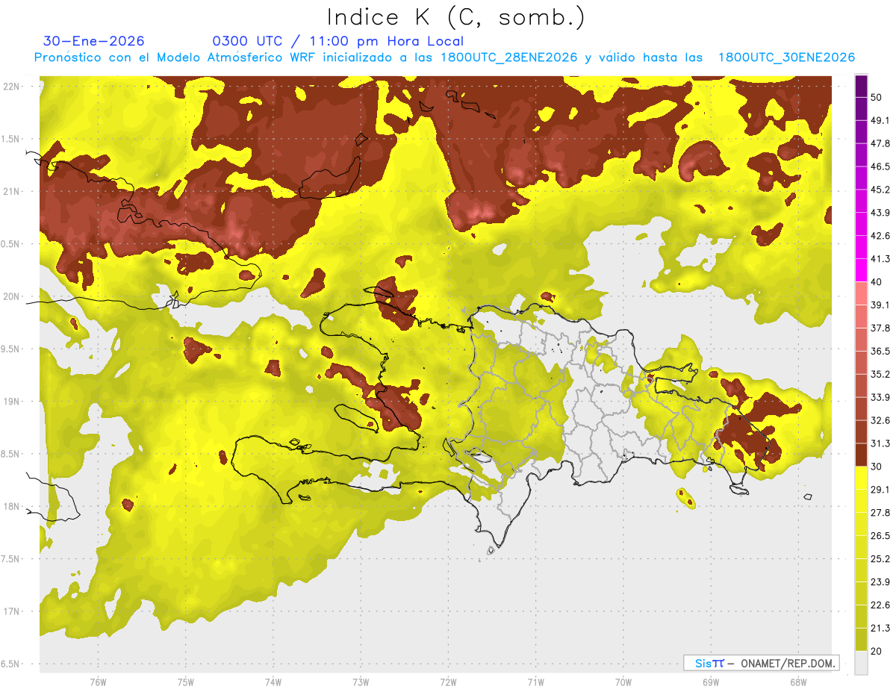Image resolution: width=896 pixels, height=692 pixels.
Task: Click the '20N' latitude axis label
Action: (12, 296)
